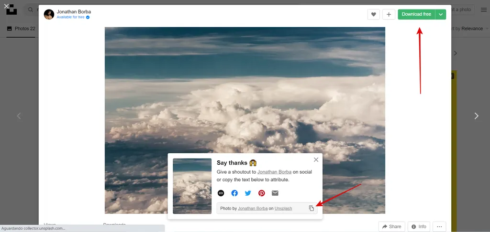Open the hamburger menu icon

click(484, 10)
